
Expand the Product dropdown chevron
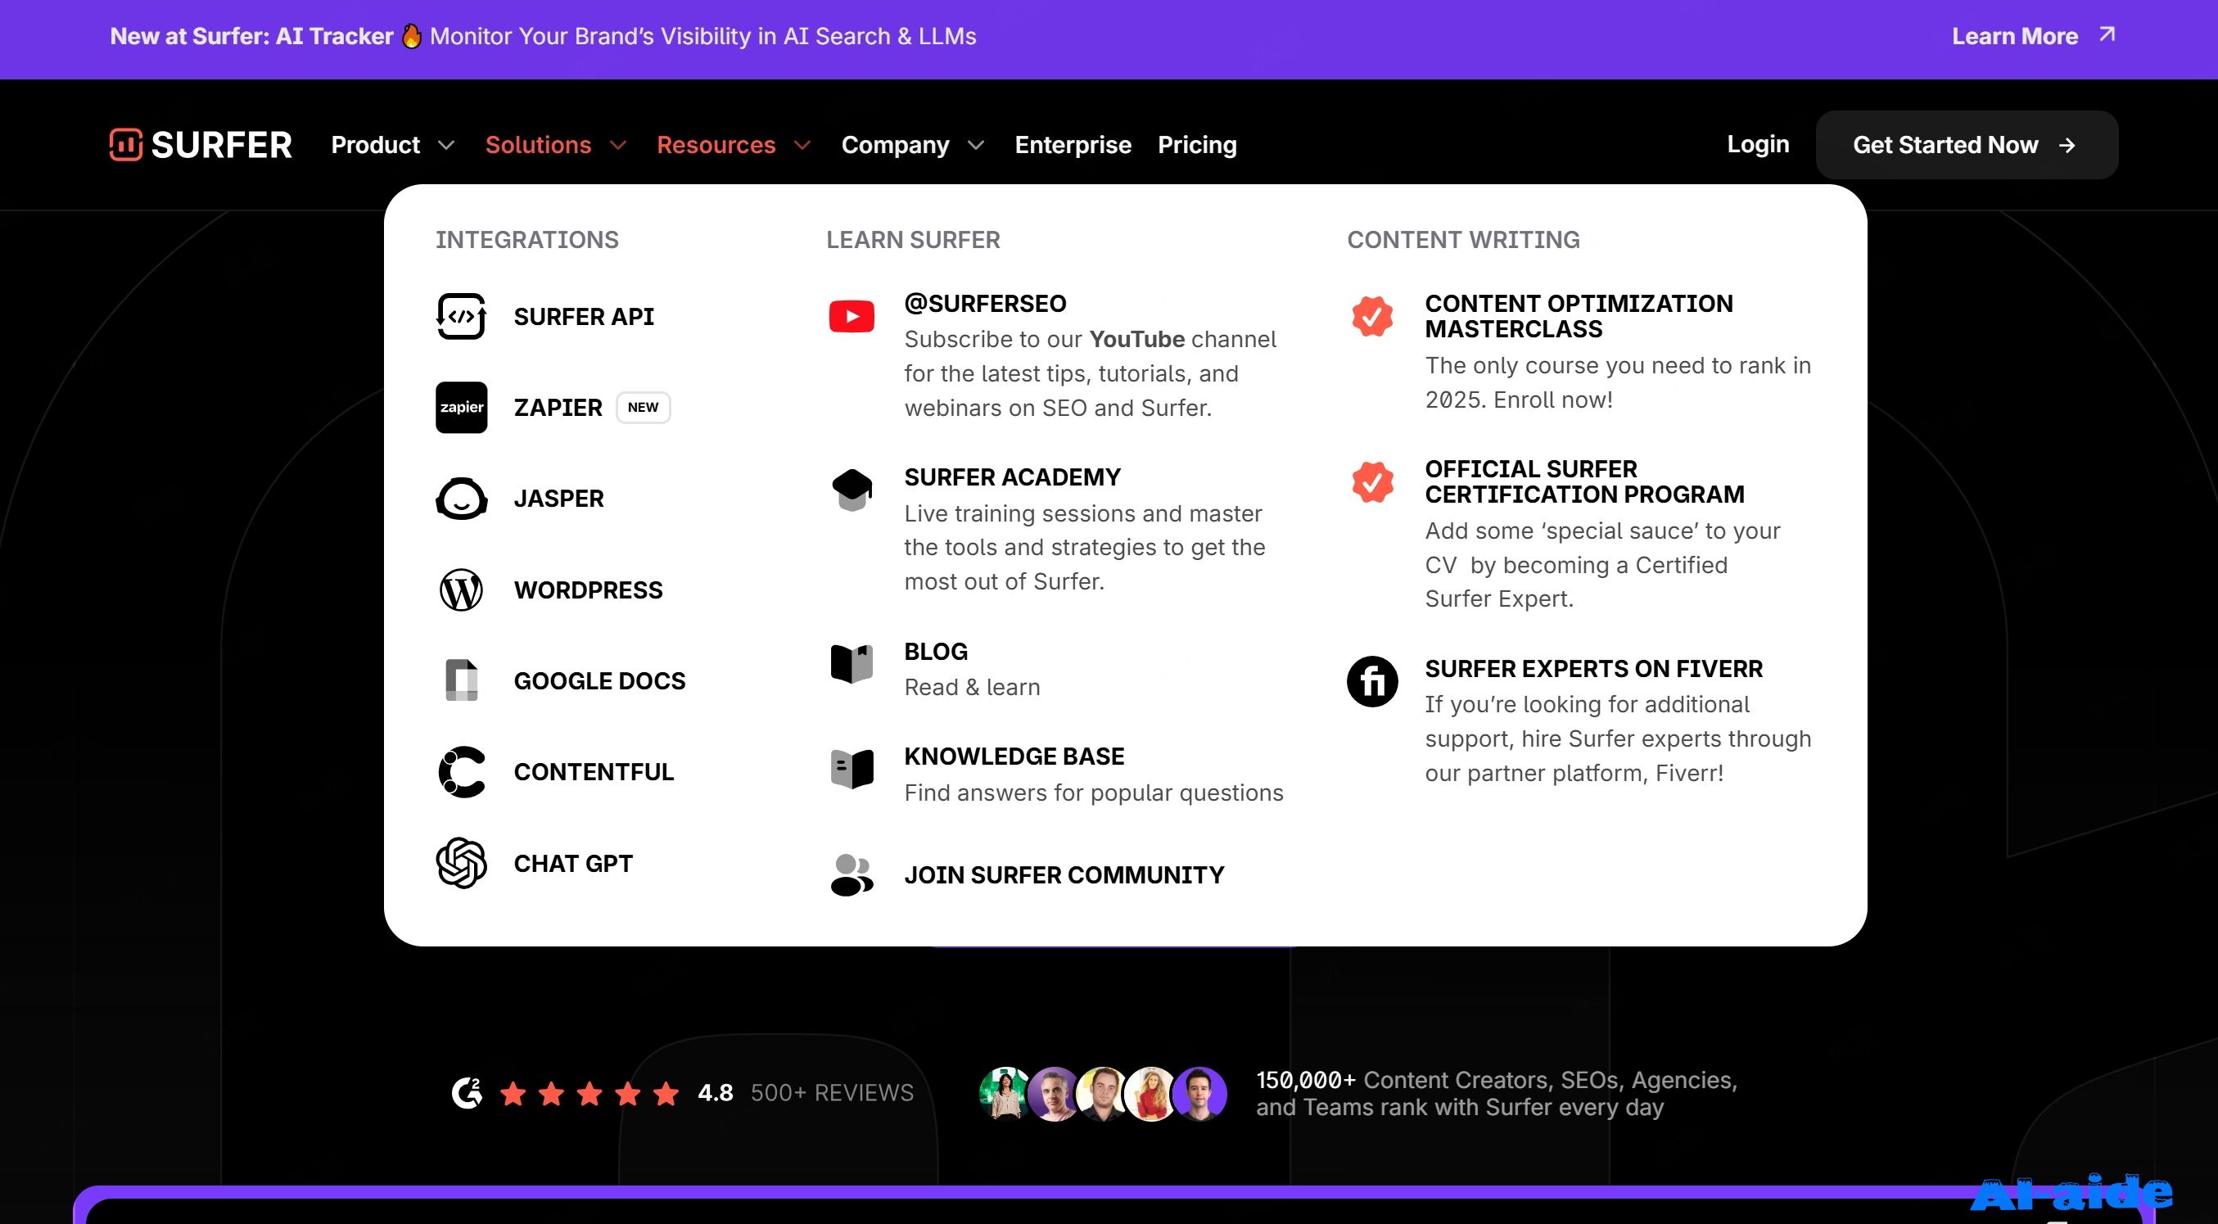446,146
